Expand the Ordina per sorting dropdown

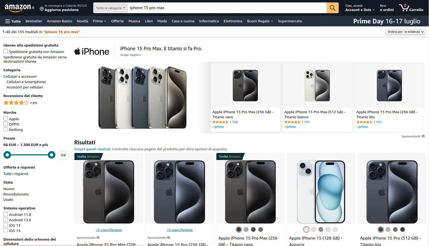tap(406, 32)
